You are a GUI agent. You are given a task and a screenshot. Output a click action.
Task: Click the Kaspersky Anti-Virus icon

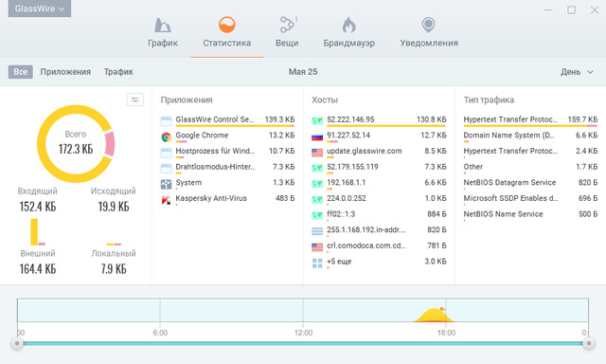coord(167,200)
